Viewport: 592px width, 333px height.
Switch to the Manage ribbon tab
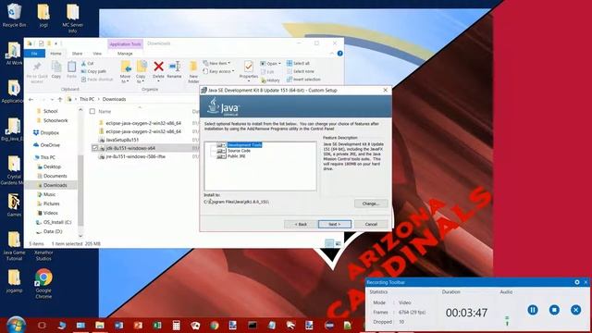click(125, 54)
